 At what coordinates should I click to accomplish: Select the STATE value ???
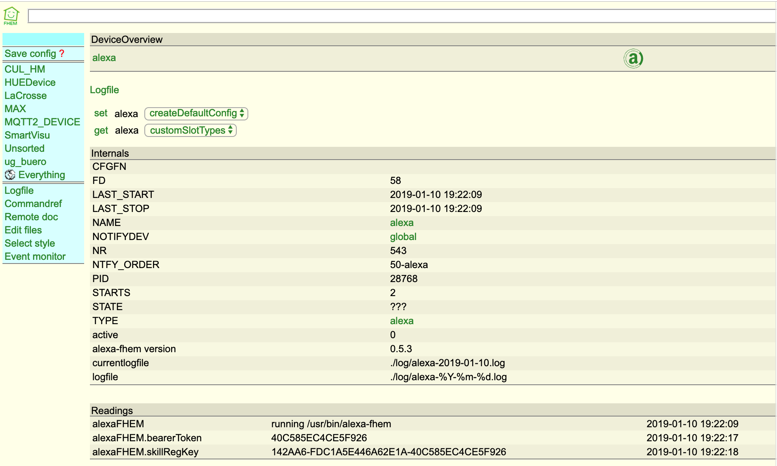coord(398,307)
